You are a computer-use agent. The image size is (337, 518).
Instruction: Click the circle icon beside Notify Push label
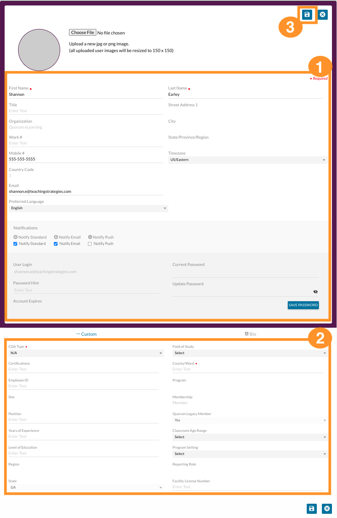(89, 237)
